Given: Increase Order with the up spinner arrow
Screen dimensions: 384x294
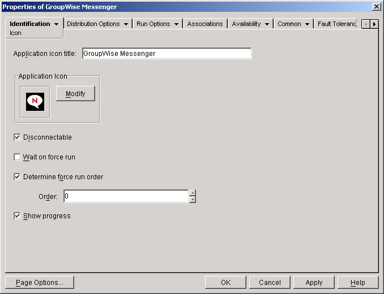Looking at the screenshot, I should coord(193,193).
